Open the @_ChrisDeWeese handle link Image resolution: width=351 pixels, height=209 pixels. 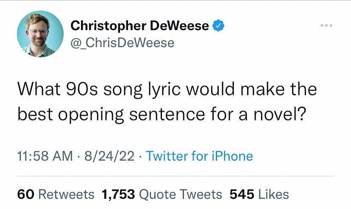click(122, 43)
